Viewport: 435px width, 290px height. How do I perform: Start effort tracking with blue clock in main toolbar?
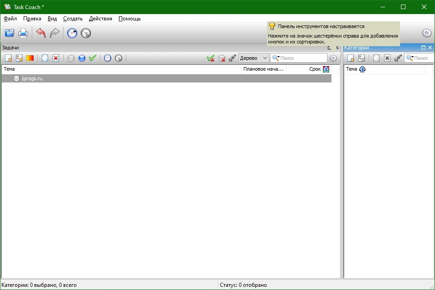72,33
